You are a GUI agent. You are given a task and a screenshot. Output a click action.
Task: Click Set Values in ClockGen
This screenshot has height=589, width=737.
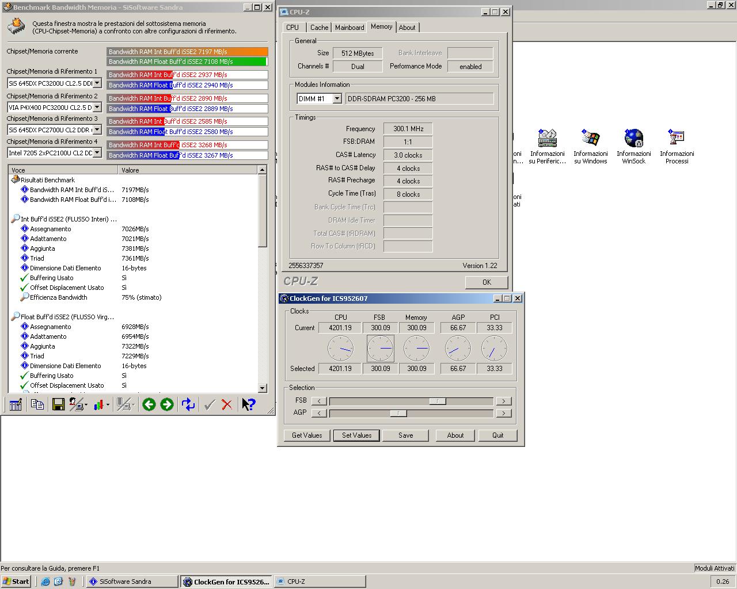356,435
